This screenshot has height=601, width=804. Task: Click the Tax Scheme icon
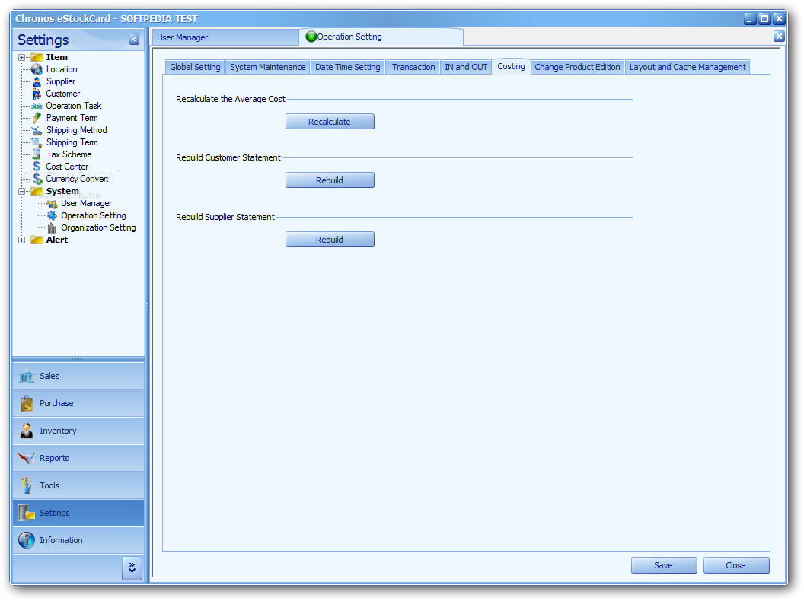(x=37, y=154)
